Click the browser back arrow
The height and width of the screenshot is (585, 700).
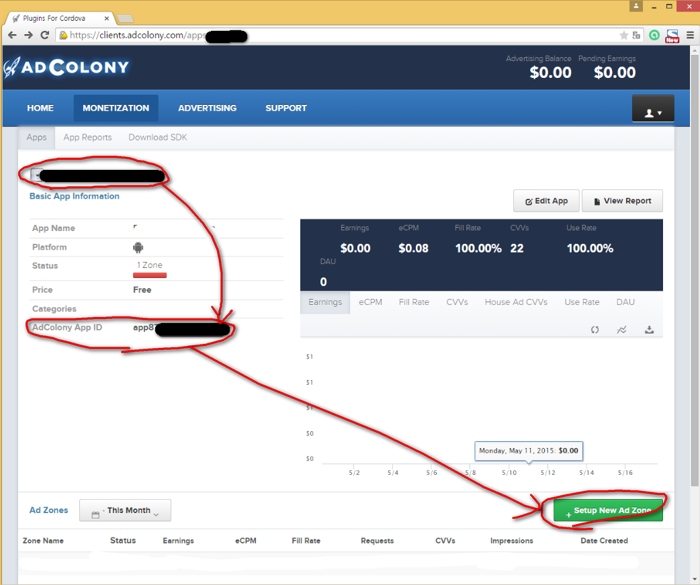(12, 35)
